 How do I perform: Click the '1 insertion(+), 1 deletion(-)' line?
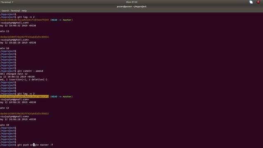click(x=24, y=79)
